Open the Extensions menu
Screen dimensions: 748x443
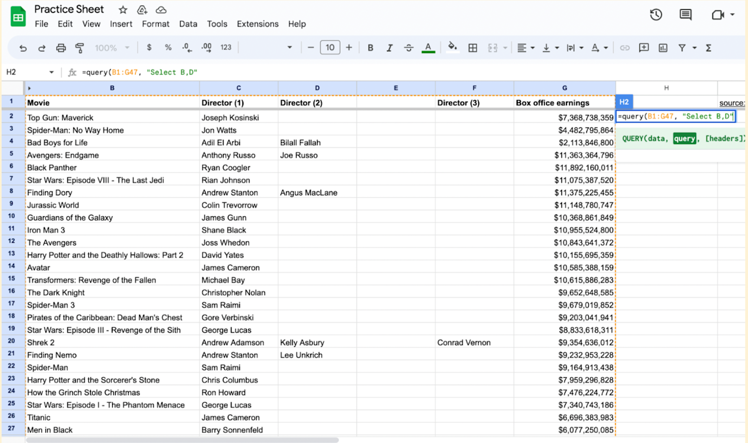258,24
